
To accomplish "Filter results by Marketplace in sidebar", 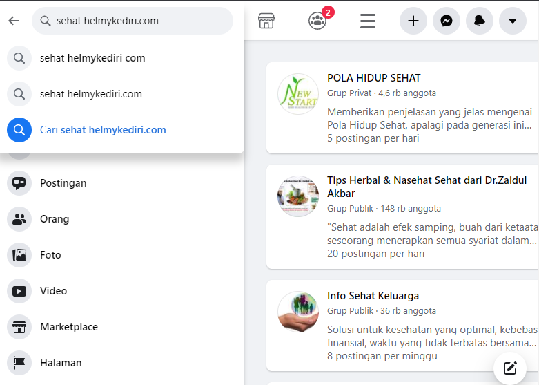I will pos(122,327).
